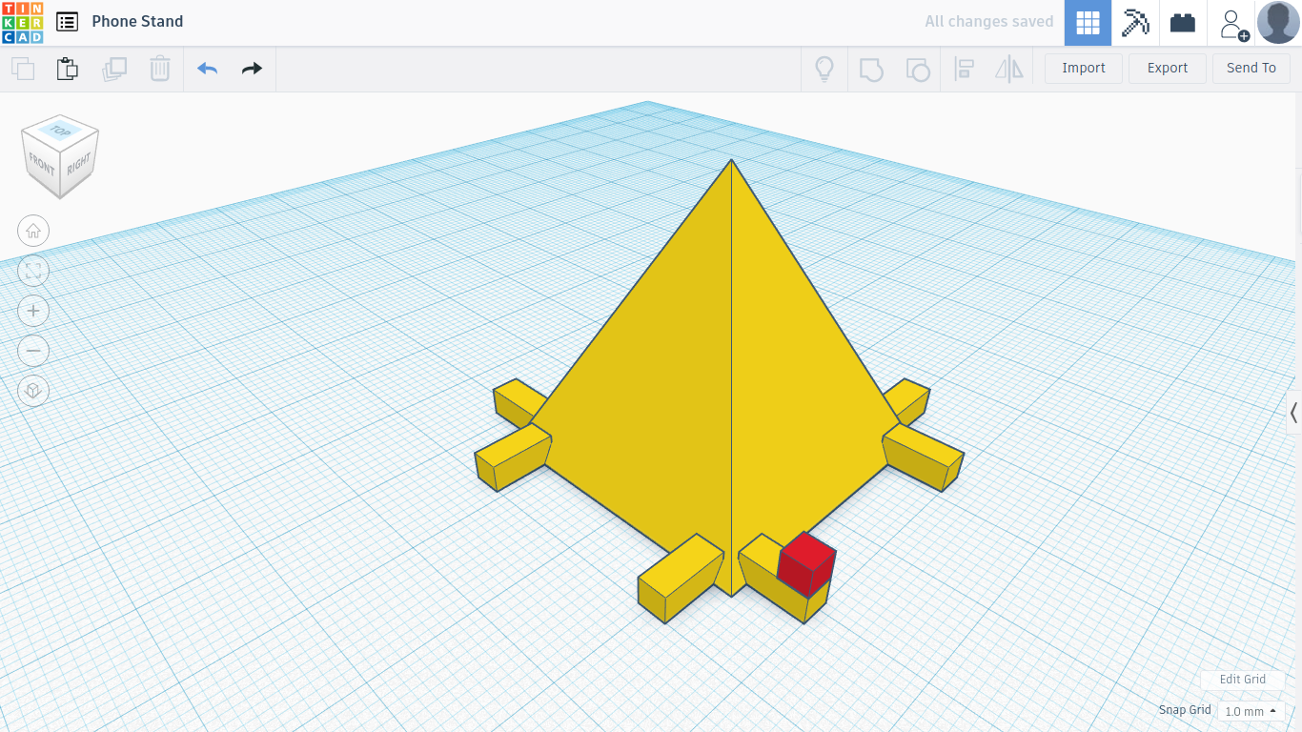Toggle perspective/orthographic view cube icon
The height and width of the screenshot is (732, 1302).
pos(33,391)
